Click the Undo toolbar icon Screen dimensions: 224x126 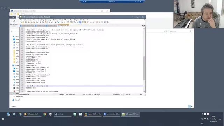click(x=49, y=22)
